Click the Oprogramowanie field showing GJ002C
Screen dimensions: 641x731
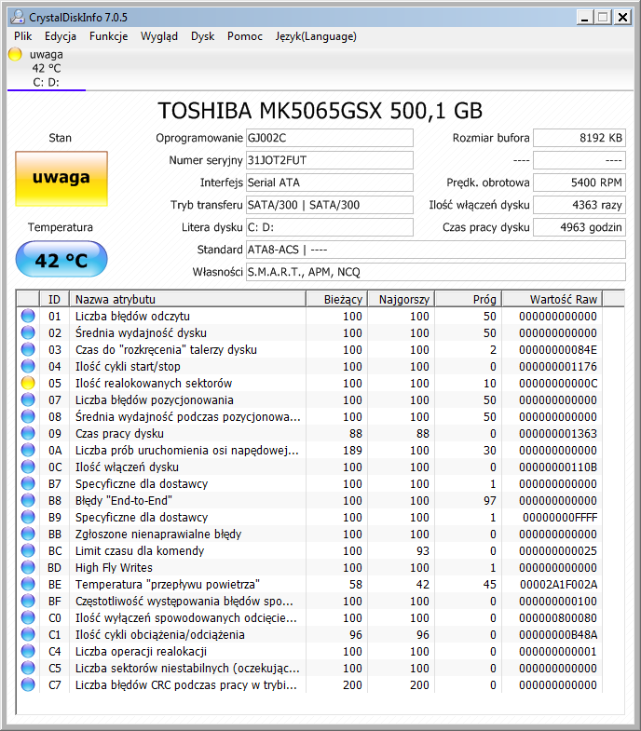[330, 138]
